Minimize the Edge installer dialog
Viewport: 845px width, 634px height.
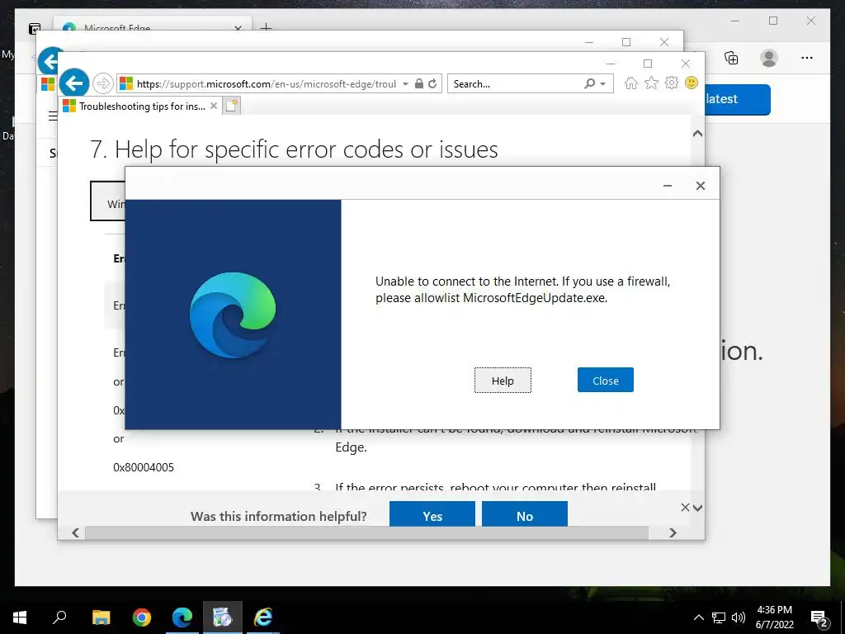(x=667, y=186)
